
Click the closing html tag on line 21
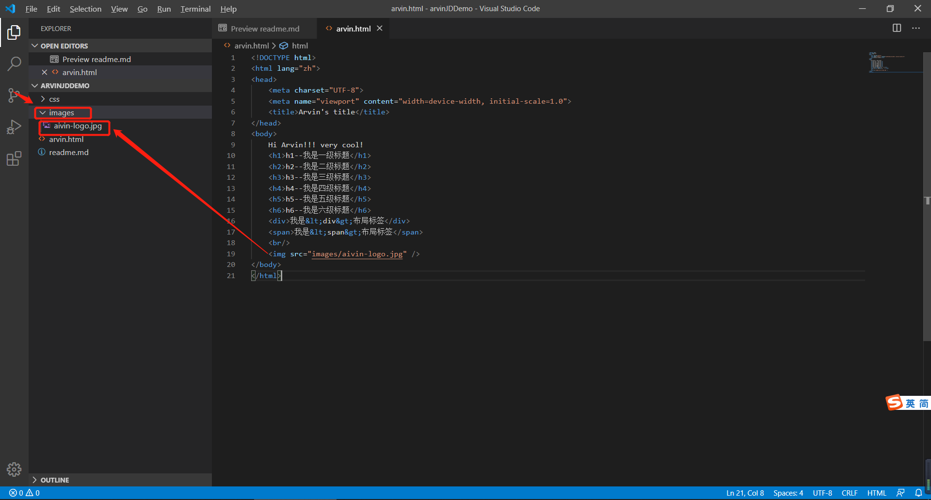pyautogui.click(x=266, y=276)
